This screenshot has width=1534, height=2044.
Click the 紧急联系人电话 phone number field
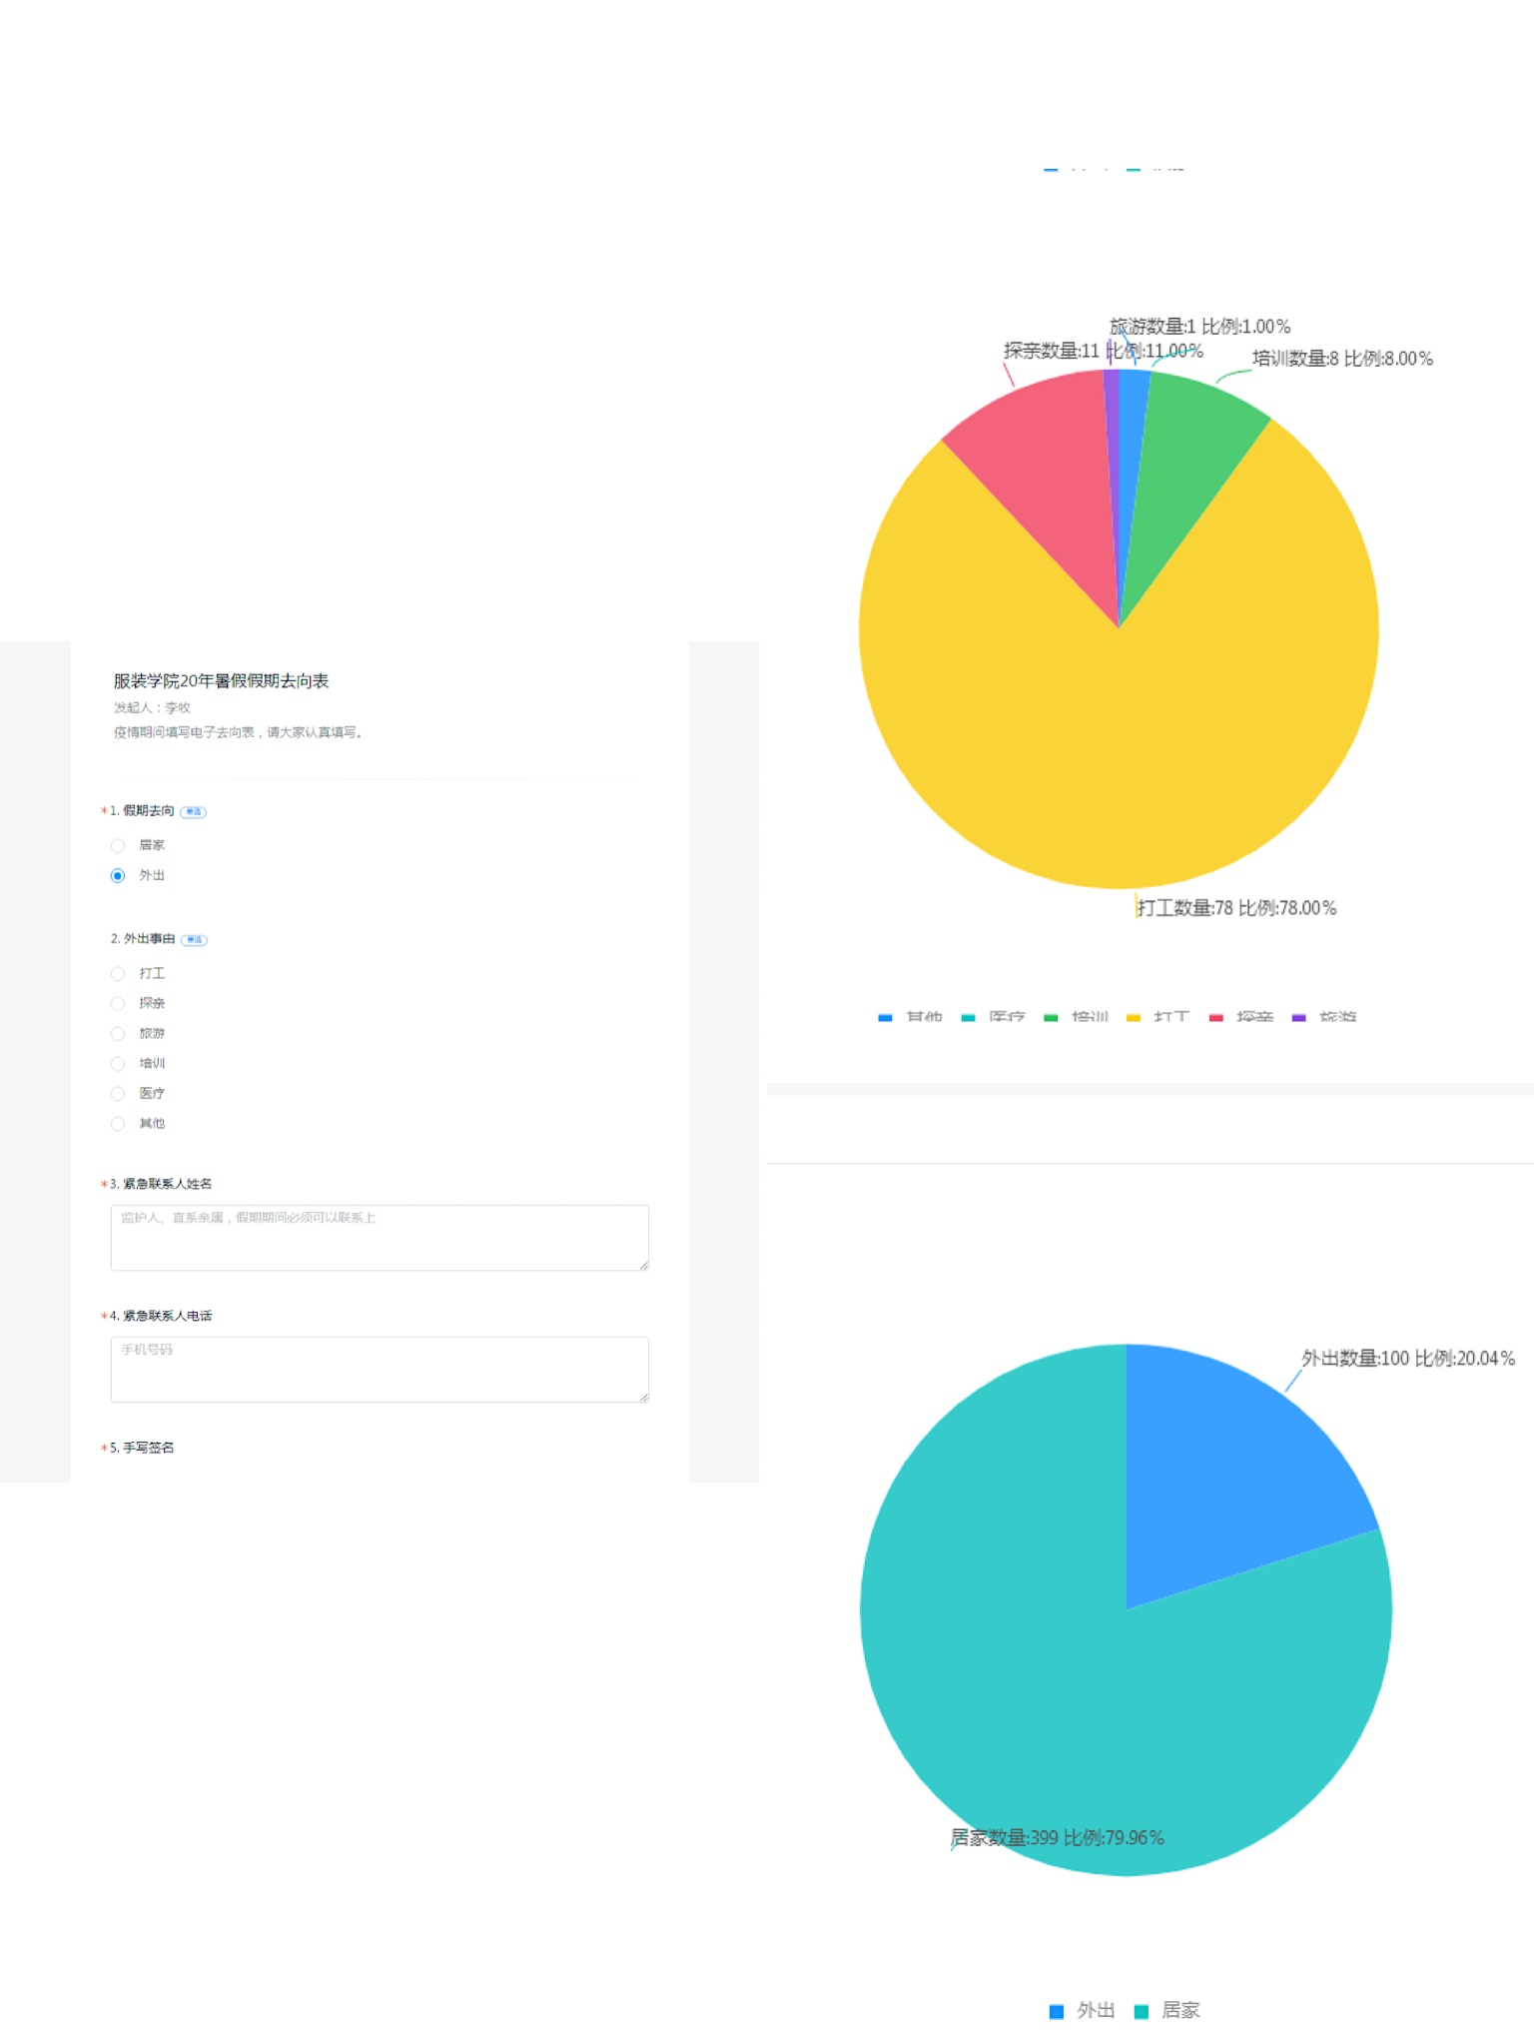pos(380,1369)
